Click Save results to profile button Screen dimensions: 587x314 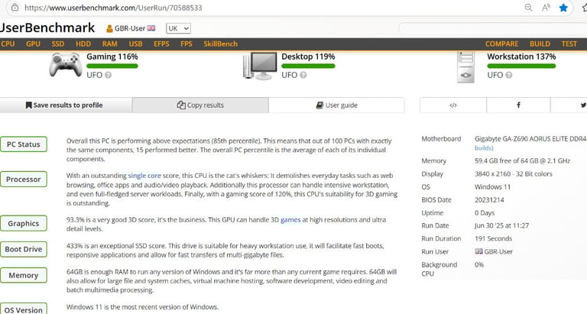pyautogui.click(x=66, y=105)
